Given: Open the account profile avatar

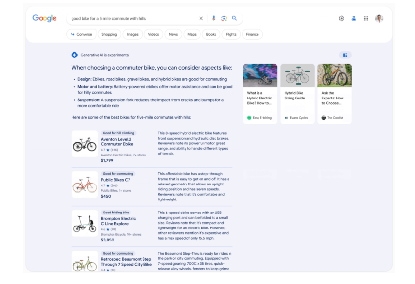Looking at the screenshot, I should 379,18.
